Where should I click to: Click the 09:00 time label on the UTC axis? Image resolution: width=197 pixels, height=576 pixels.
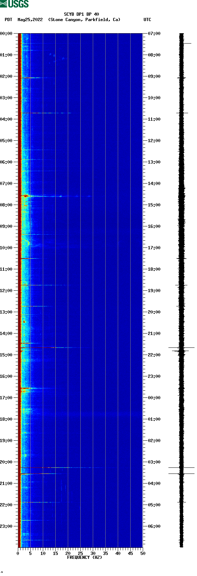[154, 76]
